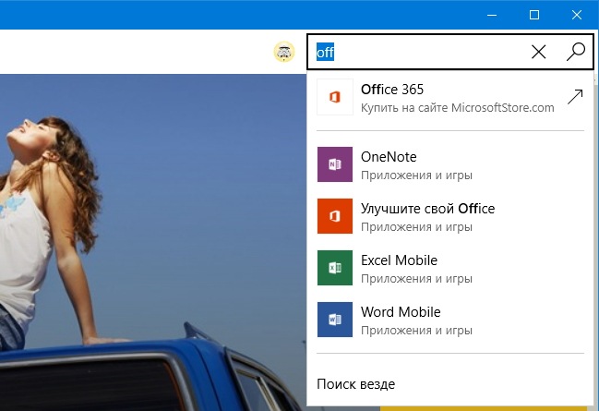Click "Приложения и игры" under Excel Mobile
Viewport: 599px width, 411px height.
click(x=417, y=279)
